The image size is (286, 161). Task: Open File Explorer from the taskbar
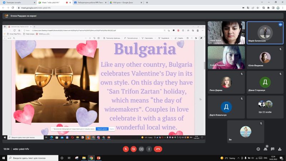(x=84, y=158)
